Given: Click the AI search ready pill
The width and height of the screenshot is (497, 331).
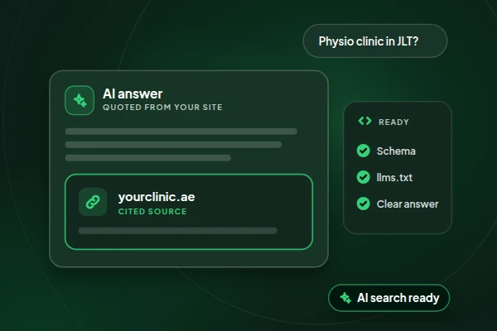Looking at the screenshot, I should click(389, 298).
